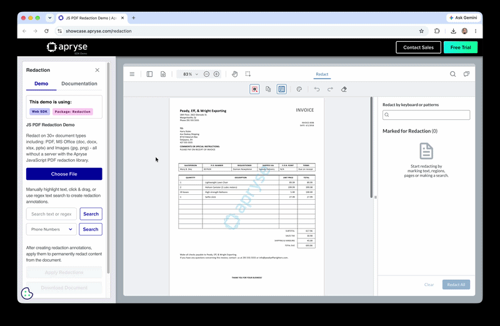Screen dimensions: 500x326
Task: Open the view controls page icon
Action: point(163,74)
